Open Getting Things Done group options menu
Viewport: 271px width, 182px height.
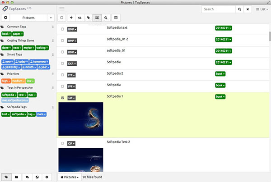pos(53,41)
